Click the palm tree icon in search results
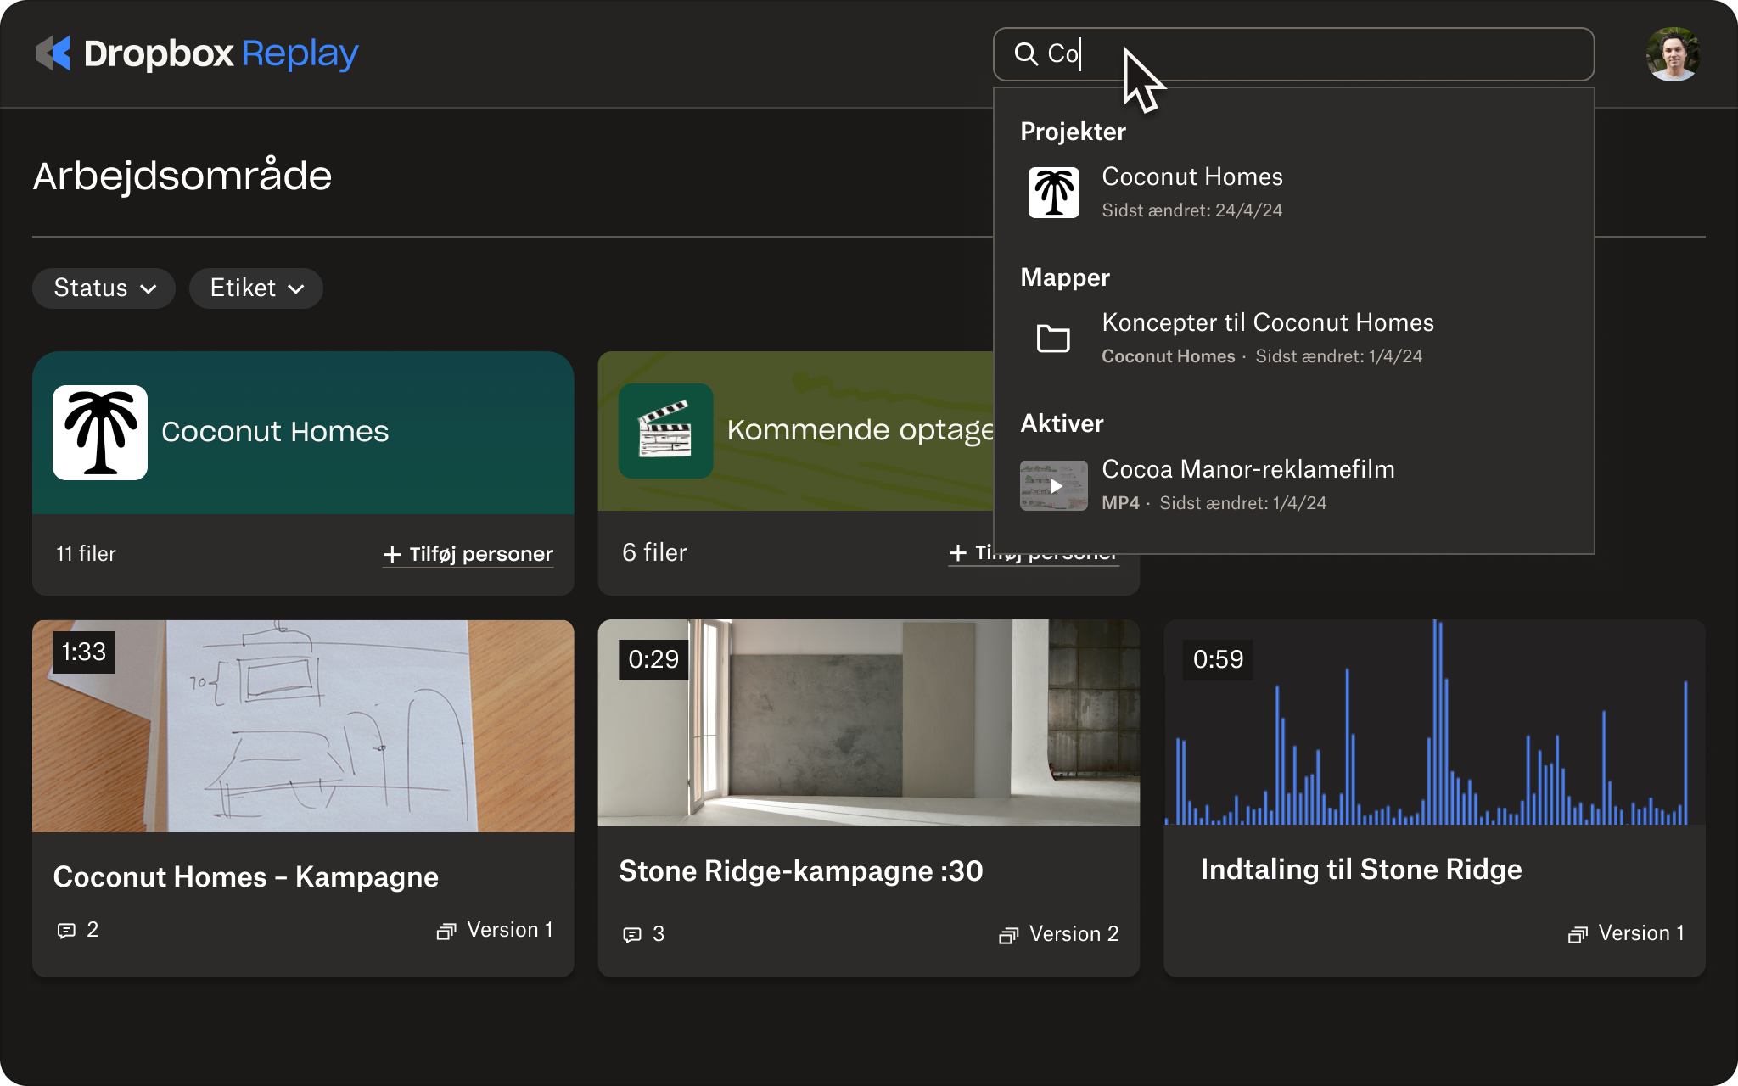 coord(1053,193)
